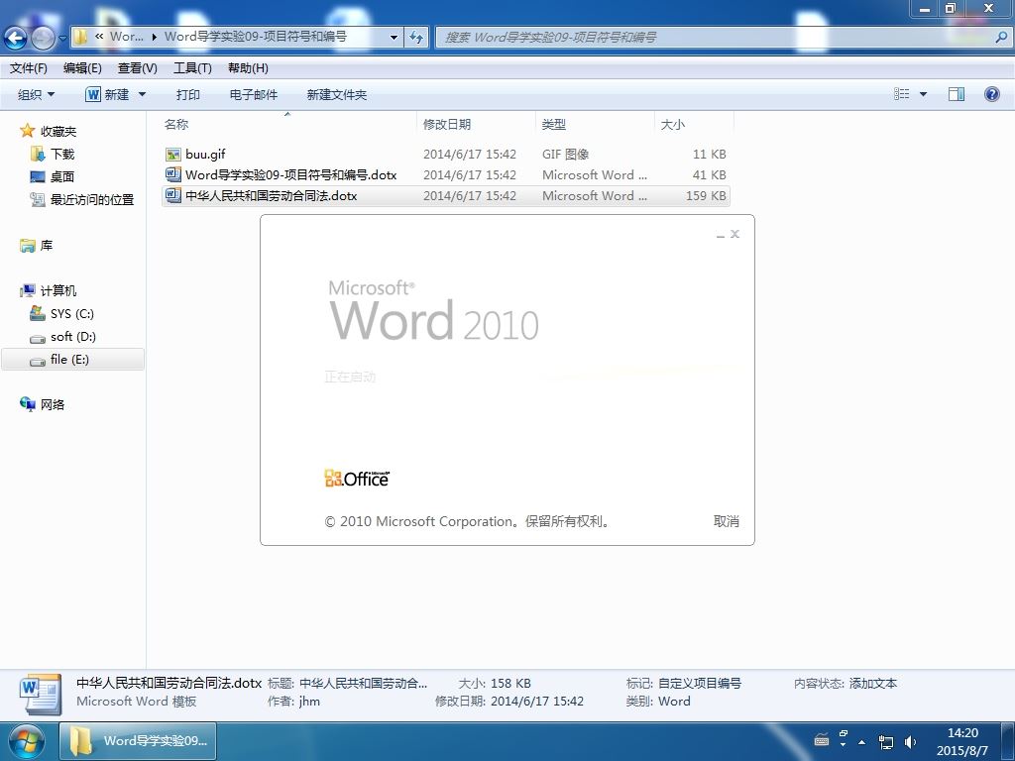The image size is (1015, 761).
Task: Click the keyboard tray icon
Action: 822,739
